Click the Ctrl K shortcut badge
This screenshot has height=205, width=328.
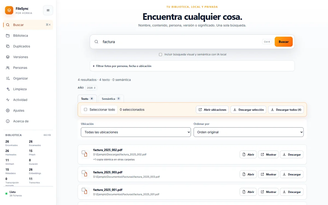[267, 42]
